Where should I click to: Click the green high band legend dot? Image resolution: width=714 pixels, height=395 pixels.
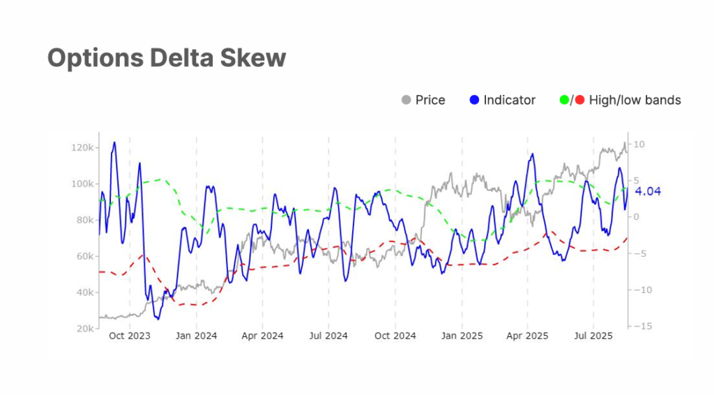[564, 100]
